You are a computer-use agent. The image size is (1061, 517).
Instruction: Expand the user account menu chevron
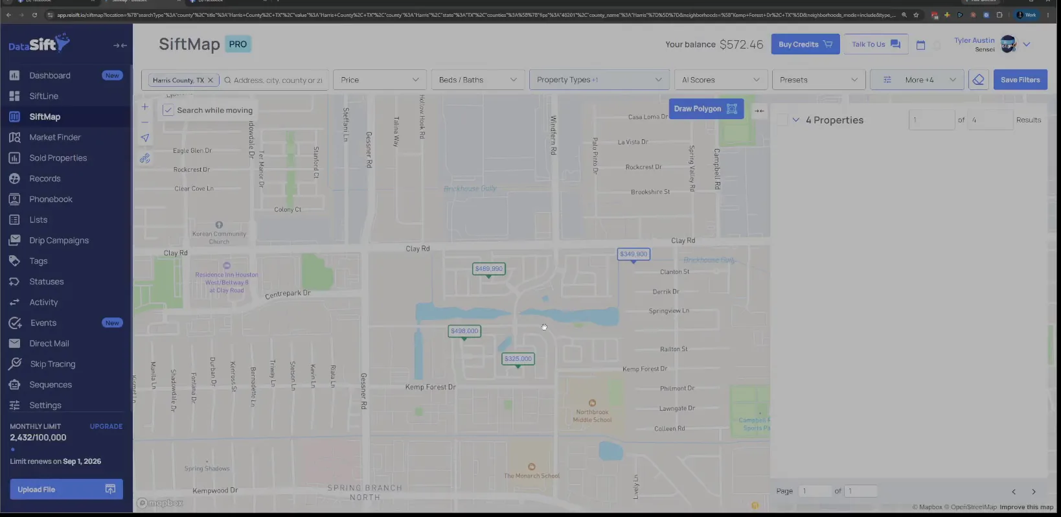(x=1027, y=45)
